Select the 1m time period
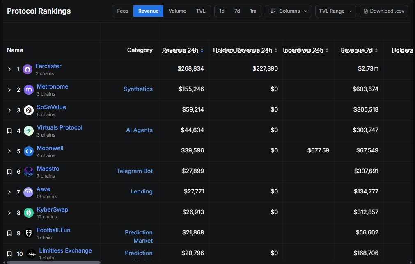 (x=253, y=11)
